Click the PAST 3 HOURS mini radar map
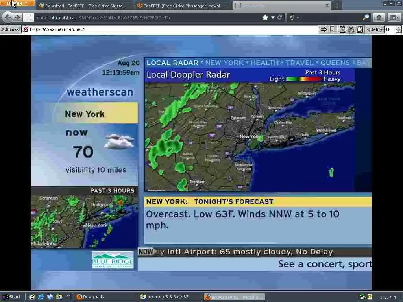Screen dimensions: 403x302 [85, 221]
